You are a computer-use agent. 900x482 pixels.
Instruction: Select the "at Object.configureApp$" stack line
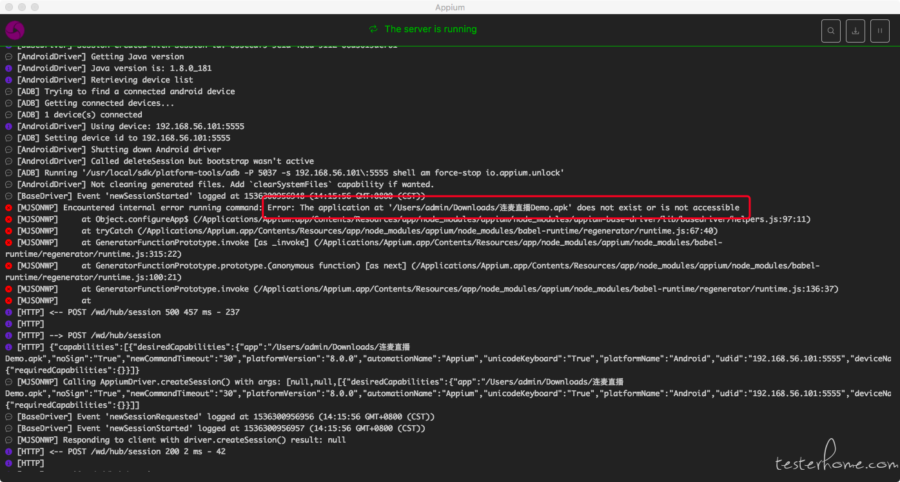pos(413,219)
